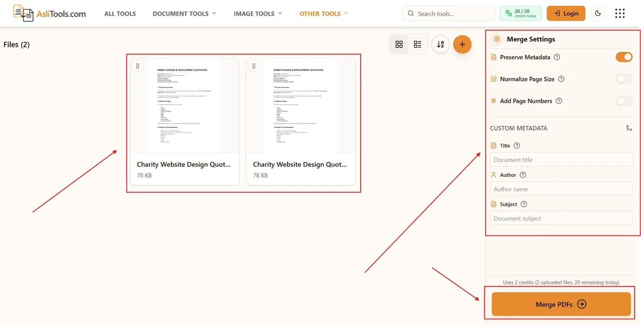
Task: Click the 'CUSTOM METADATA' section label
Action: click(519, 128)
